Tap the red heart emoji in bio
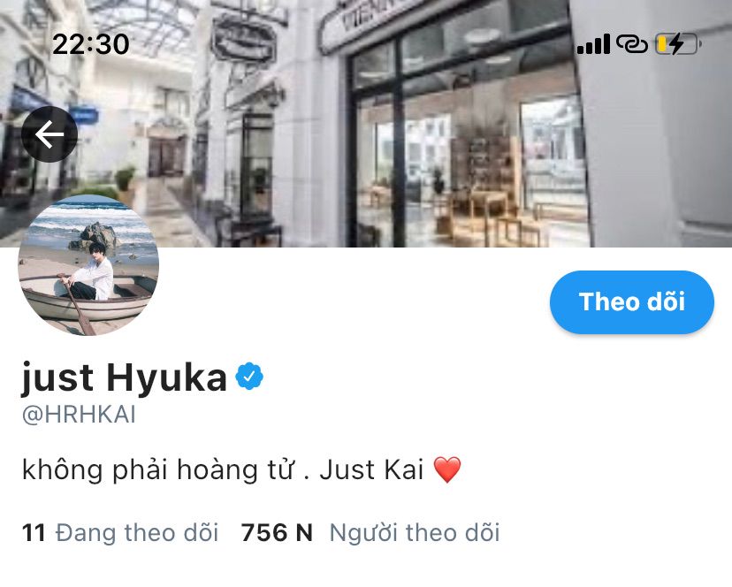 pyautogui.click(x=447, y=469)
